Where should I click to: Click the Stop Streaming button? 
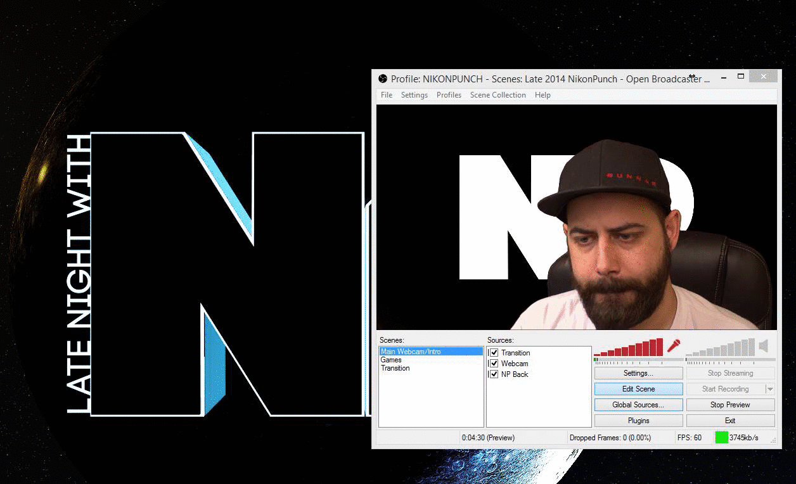[x=730, y=373]
